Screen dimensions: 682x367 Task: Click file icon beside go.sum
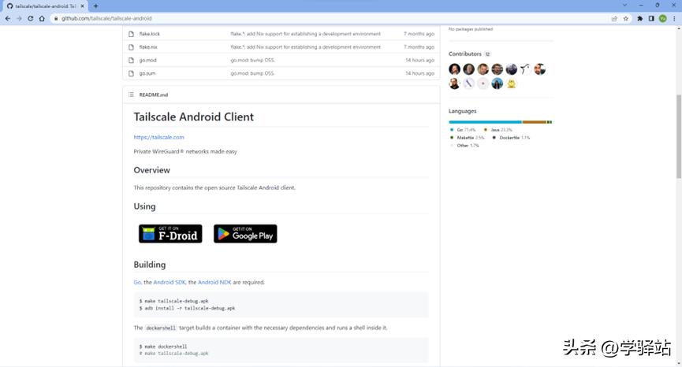pyautogui.click(x=131, y=73)
